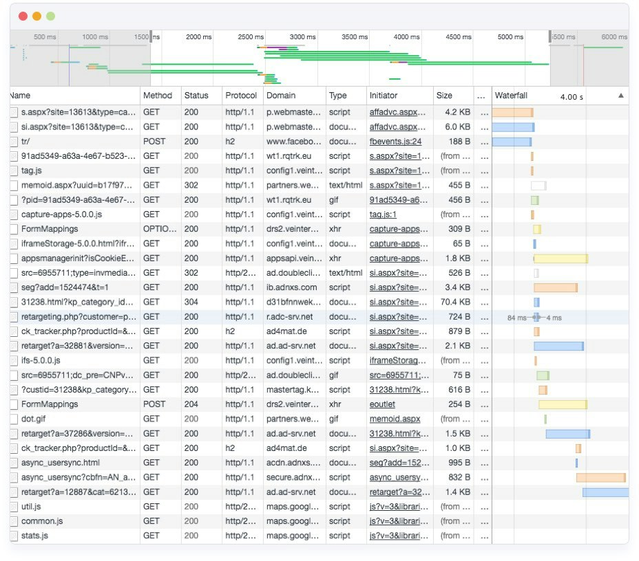
Task: Click the file icon beside tr/ row
Action: 14,142
